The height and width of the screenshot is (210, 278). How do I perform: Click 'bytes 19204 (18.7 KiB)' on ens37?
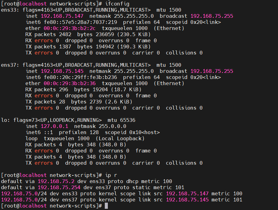click(x=108, y=89)
